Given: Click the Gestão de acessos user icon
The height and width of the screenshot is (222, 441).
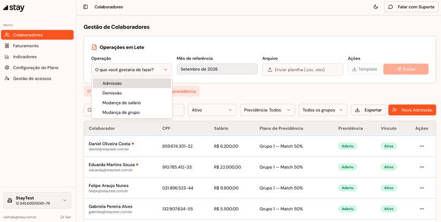Looking at the screenshot, I should click(7, 79).
